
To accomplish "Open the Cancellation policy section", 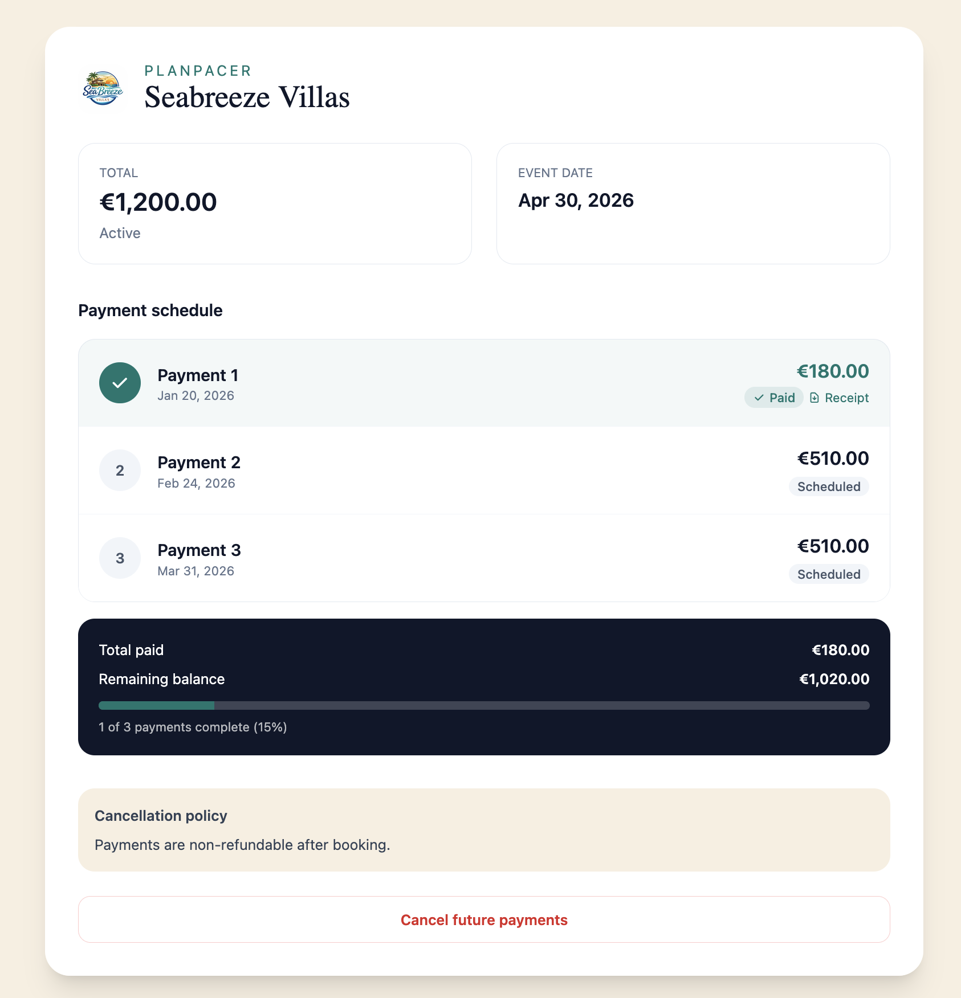I will (x=161, y=816).
